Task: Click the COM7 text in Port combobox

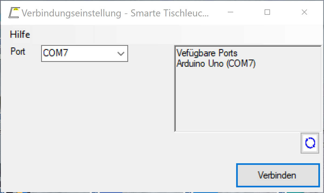Action: tap(56, 53)
